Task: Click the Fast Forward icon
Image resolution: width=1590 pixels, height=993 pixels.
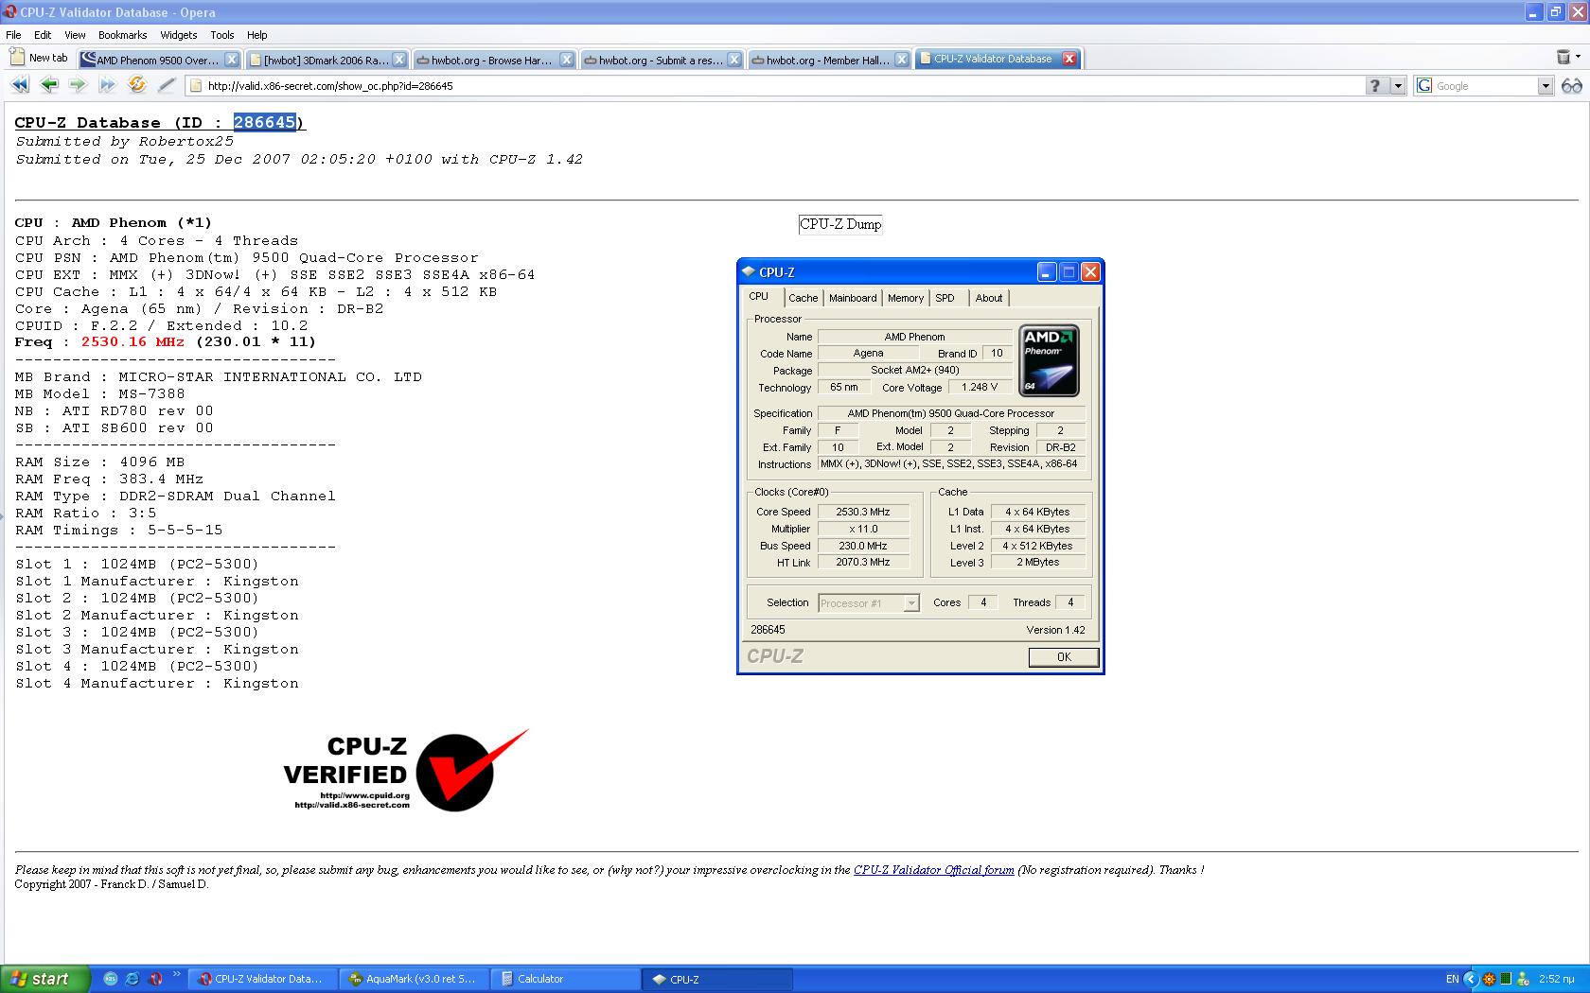Action: pos(107,85)
